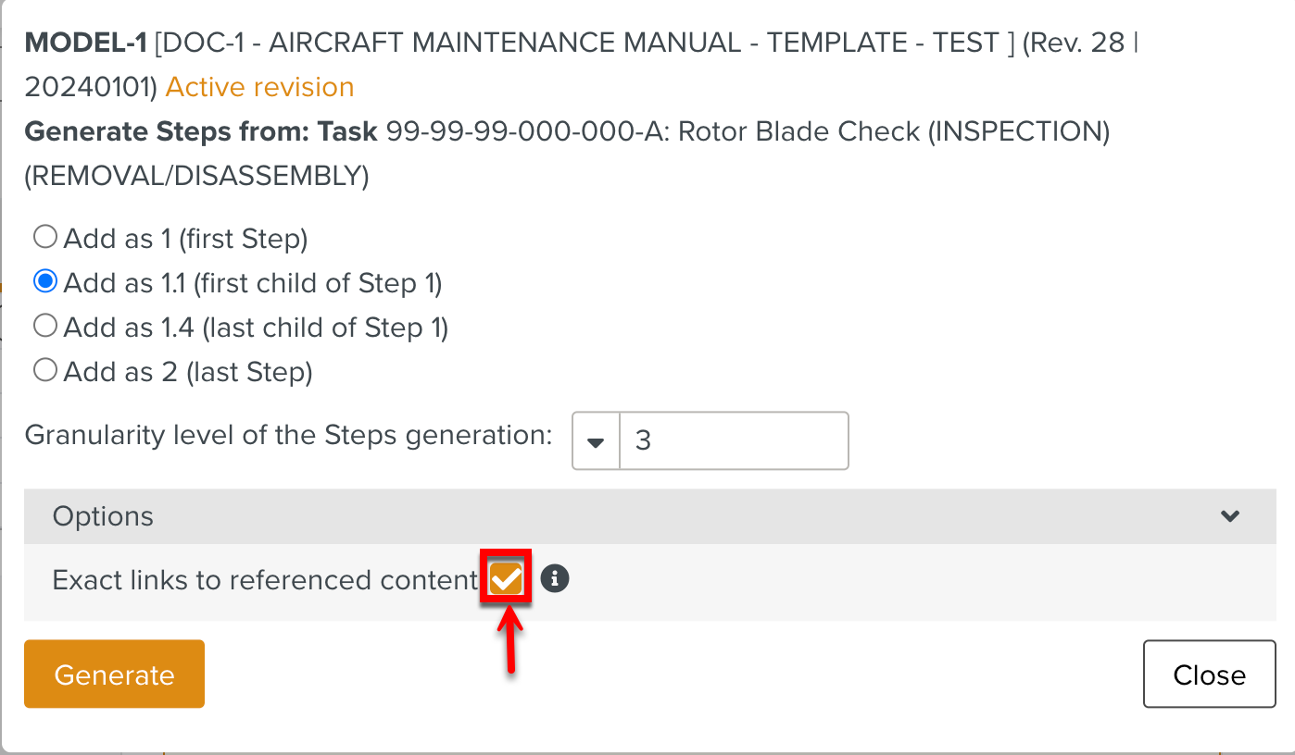Select the 'Add as 1 (first Step)' radio
1295x755 pixels.
click(x=44, y=238)
